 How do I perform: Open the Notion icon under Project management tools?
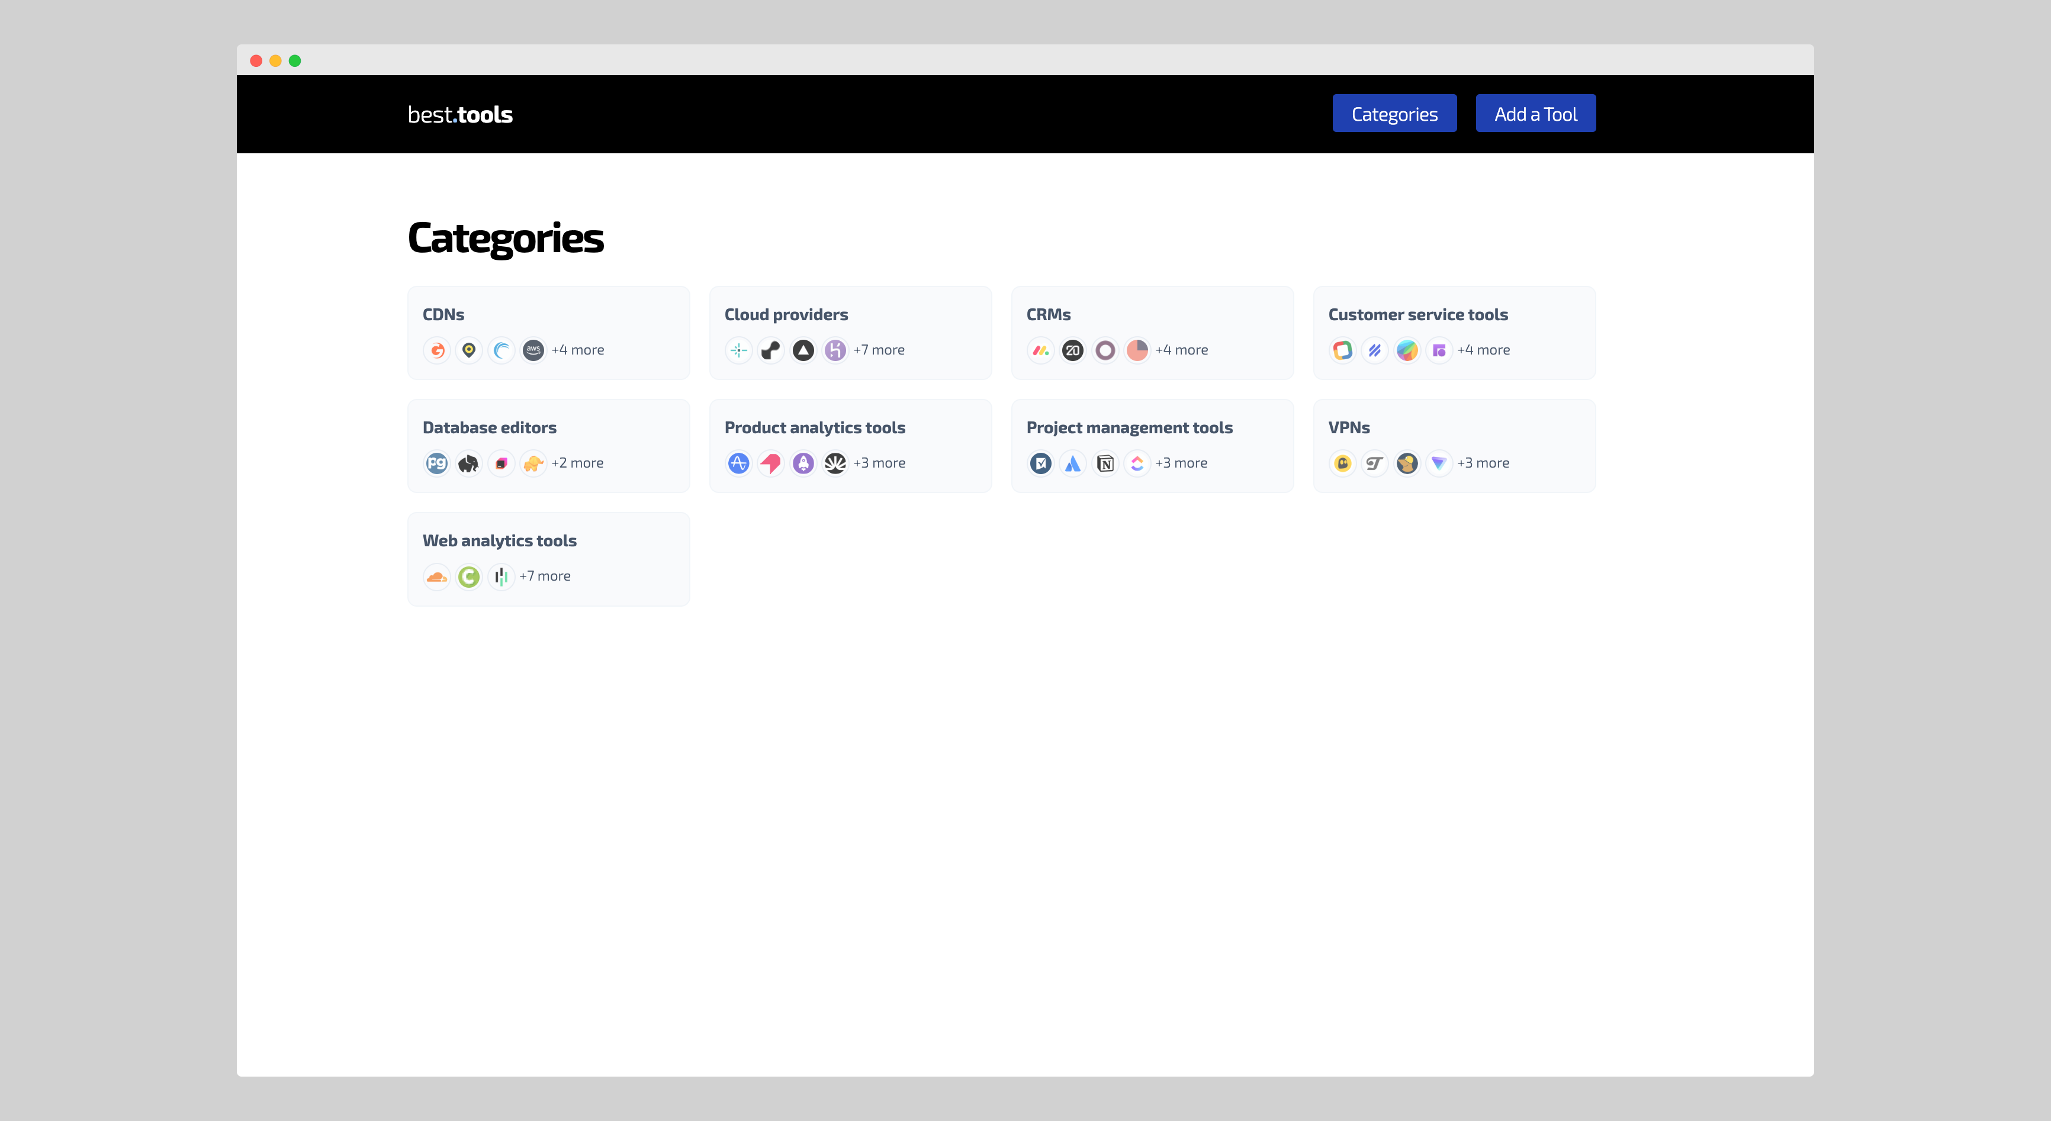click(x=1105, y=463)
